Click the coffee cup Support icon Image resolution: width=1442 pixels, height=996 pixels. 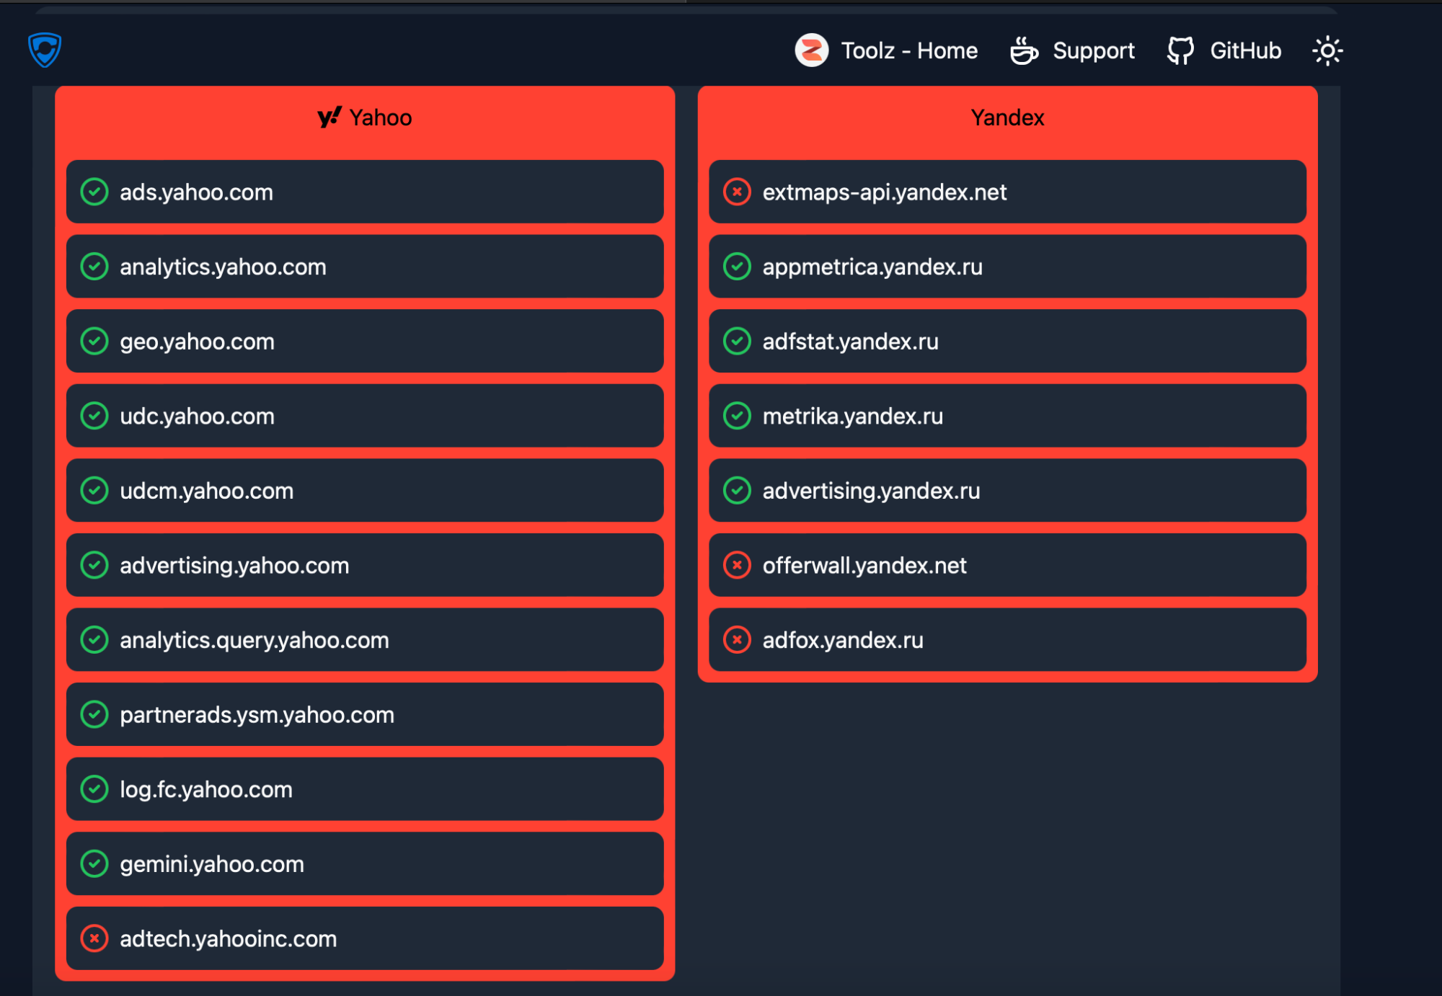click(x=1024, y=50)
